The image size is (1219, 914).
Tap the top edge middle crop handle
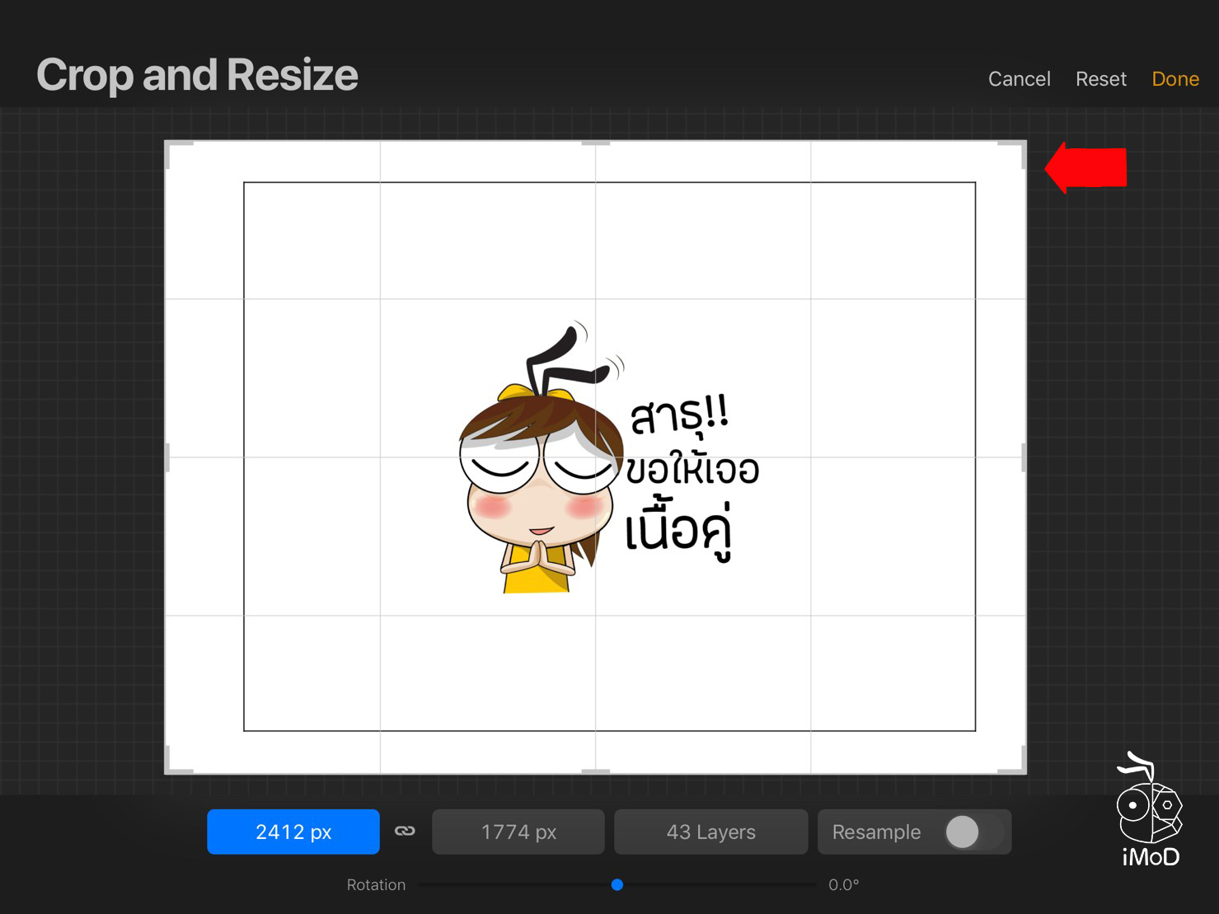point(595,143)
